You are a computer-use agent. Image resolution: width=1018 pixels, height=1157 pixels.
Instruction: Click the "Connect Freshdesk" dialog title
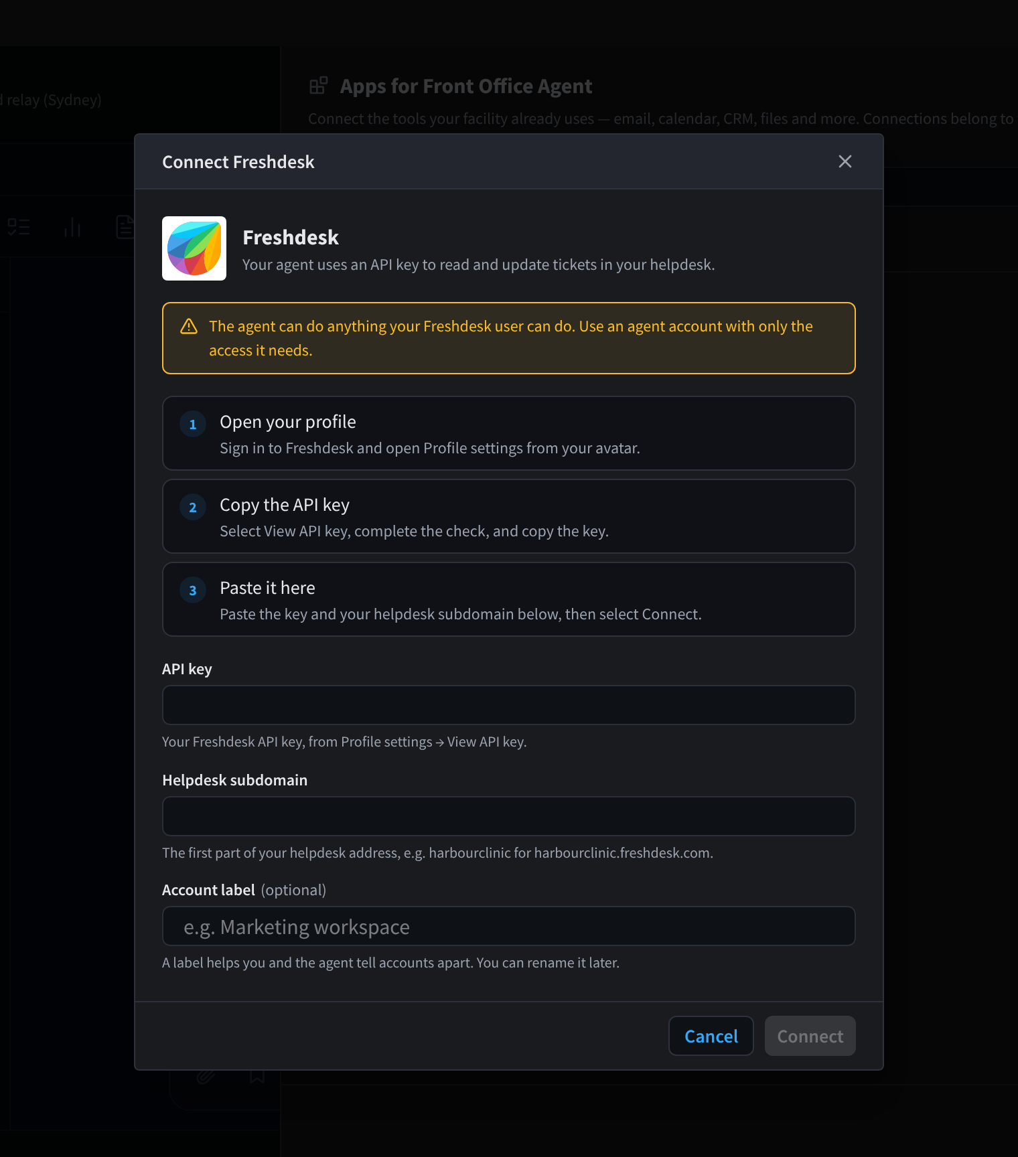pyautogui.click(x=238, y=162)
